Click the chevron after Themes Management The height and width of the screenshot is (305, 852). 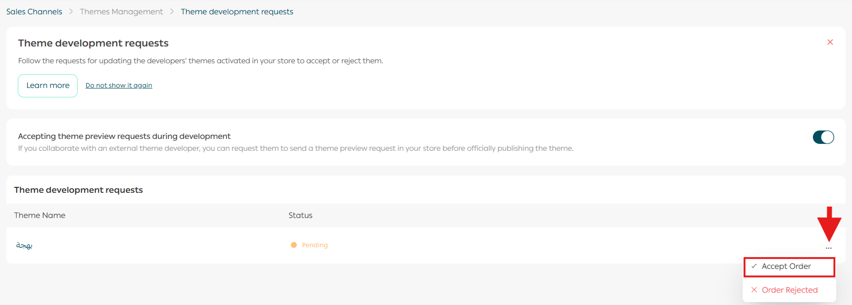click(x=172, y=11)
